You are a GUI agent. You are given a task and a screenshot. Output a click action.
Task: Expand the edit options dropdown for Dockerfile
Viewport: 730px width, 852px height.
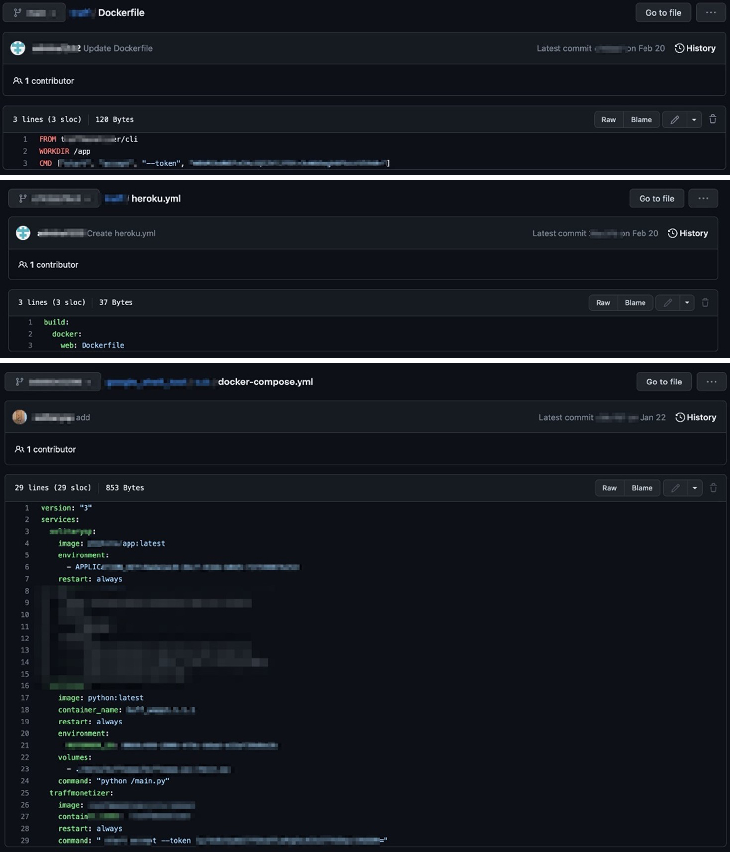pyautogui.click(x=694, y=120)
